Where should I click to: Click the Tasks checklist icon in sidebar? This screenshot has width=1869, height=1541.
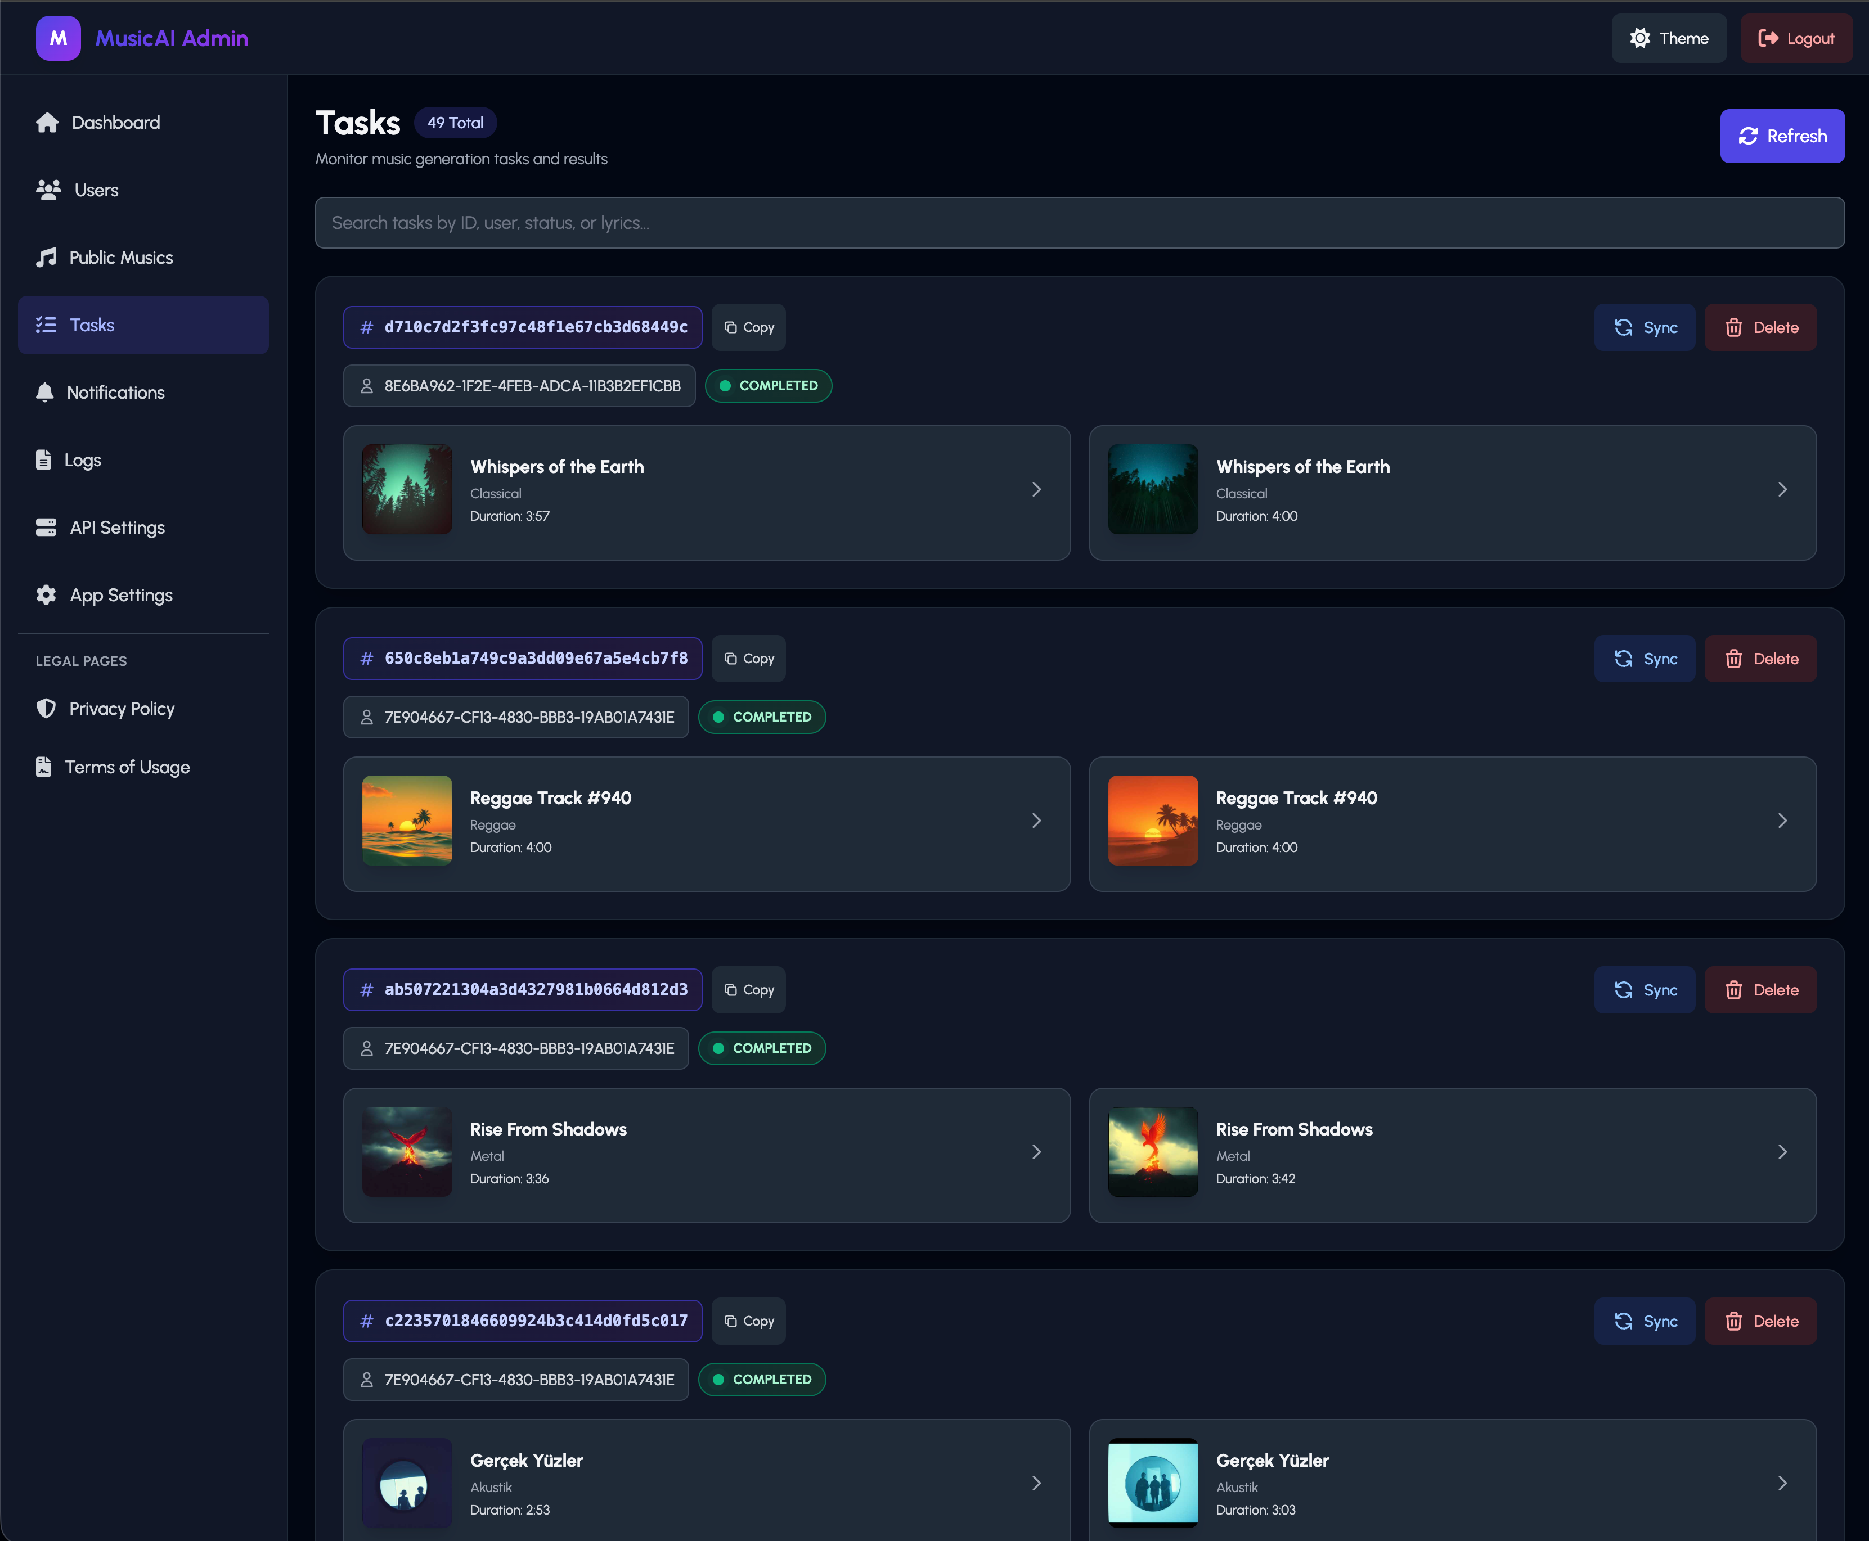click(x=46, y=325)
